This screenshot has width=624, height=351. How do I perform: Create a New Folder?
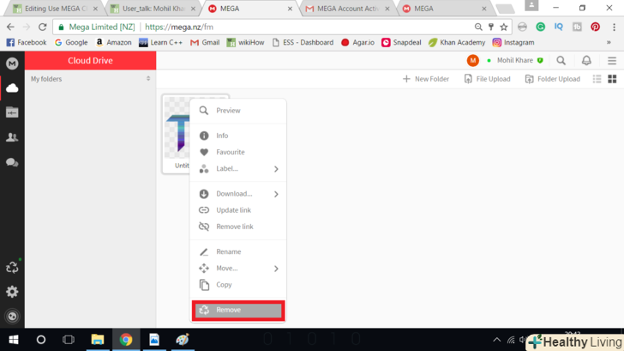(425, 79)
